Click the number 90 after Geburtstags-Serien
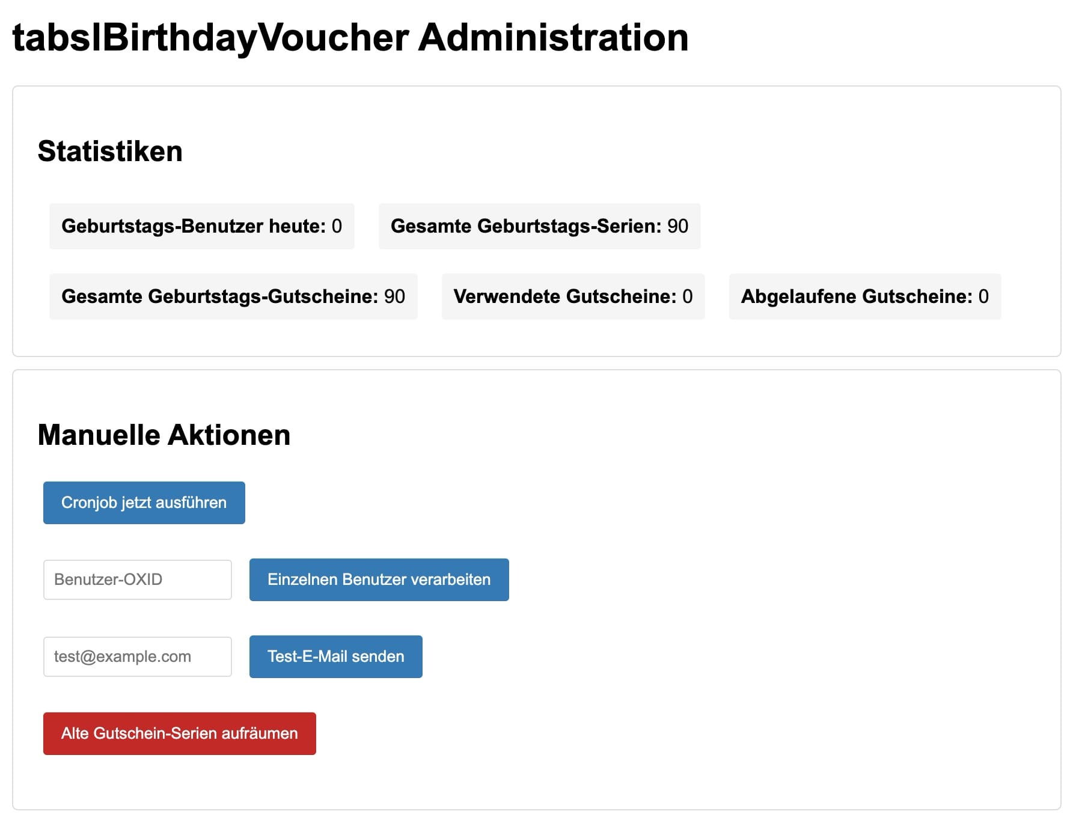 pyautogui.click(x=677, y=226)
